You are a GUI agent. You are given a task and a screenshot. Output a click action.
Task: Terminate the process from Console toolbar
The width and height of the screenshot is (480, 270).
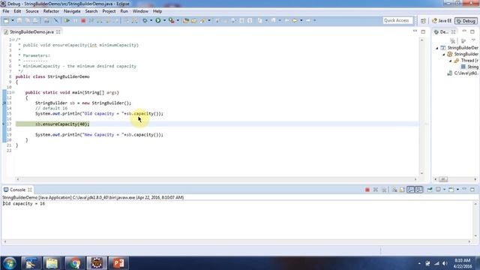[367, 190]
